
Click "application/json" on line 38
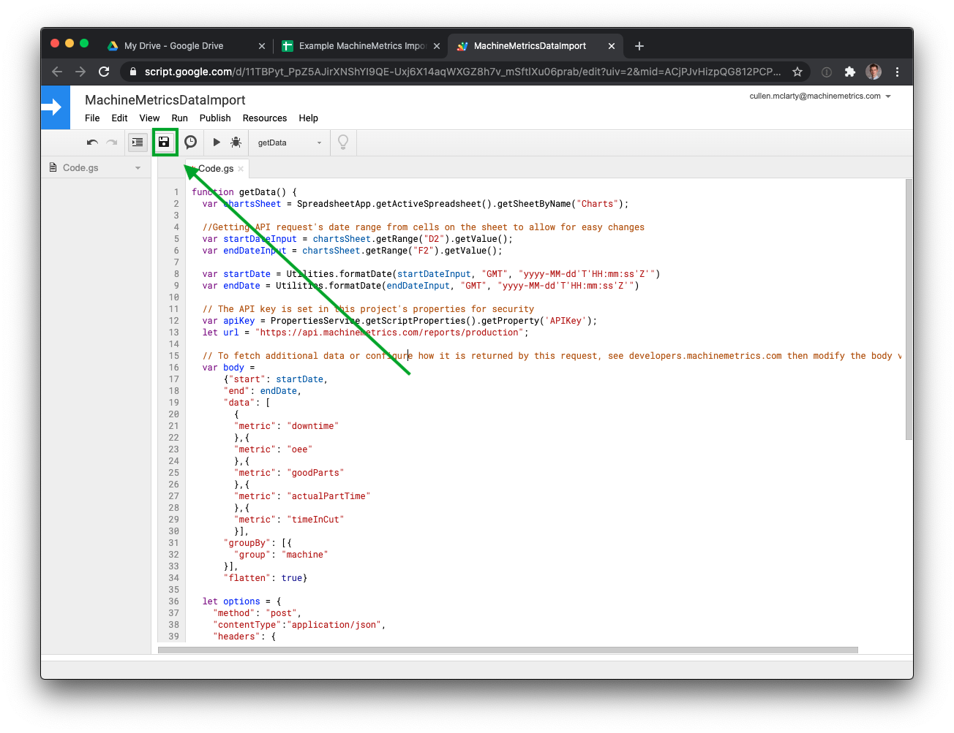[334, 625]
